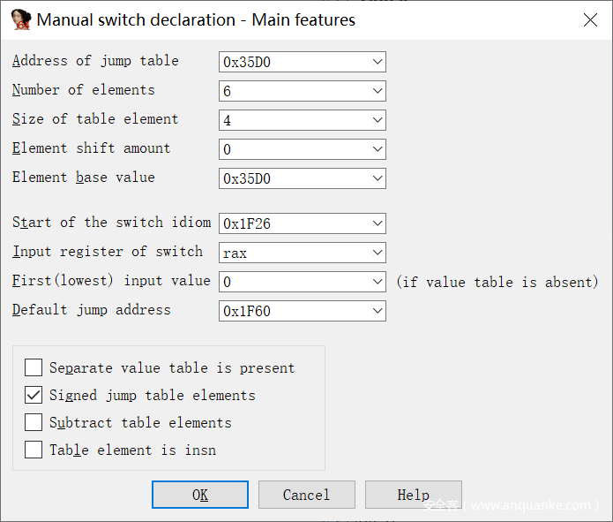Open Help for switch declaration
This screenshot has height=522, width=613.
click(413, 495)
